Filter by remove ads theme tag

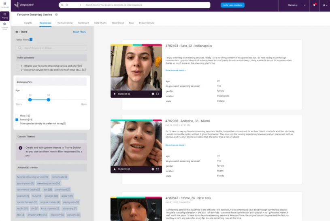(60, 177)
